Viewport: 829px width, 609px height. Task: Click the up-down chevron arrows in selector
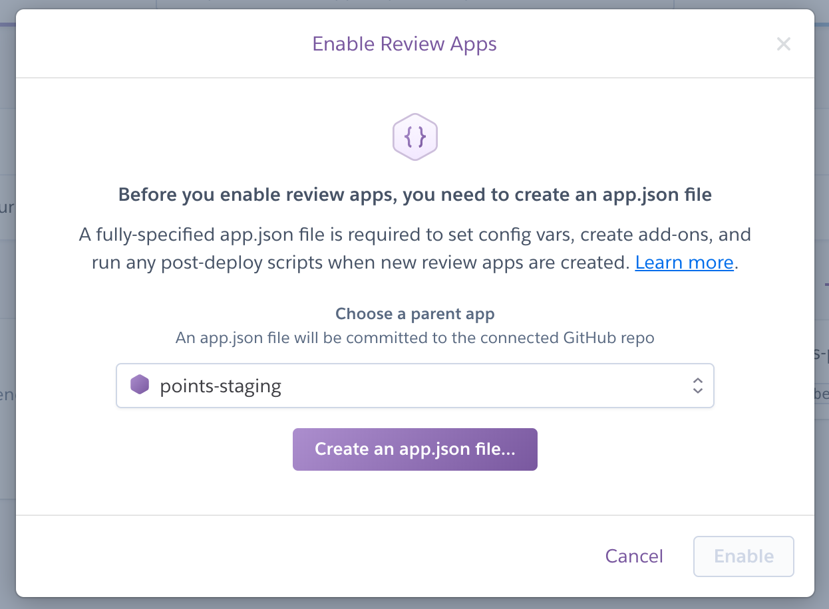click(x=697, y=386)
